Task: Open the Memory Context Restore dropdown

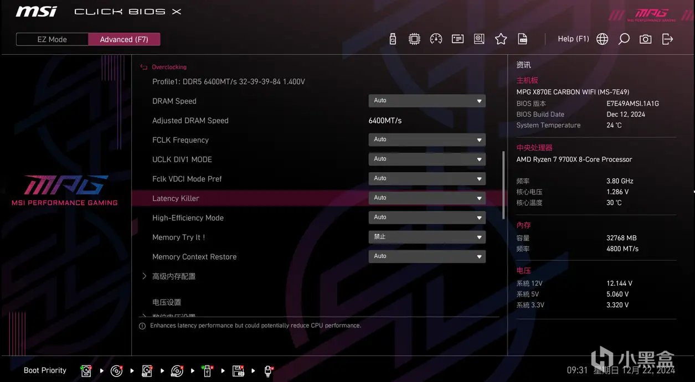Action: pyautogui.click(x=427, y=256)
